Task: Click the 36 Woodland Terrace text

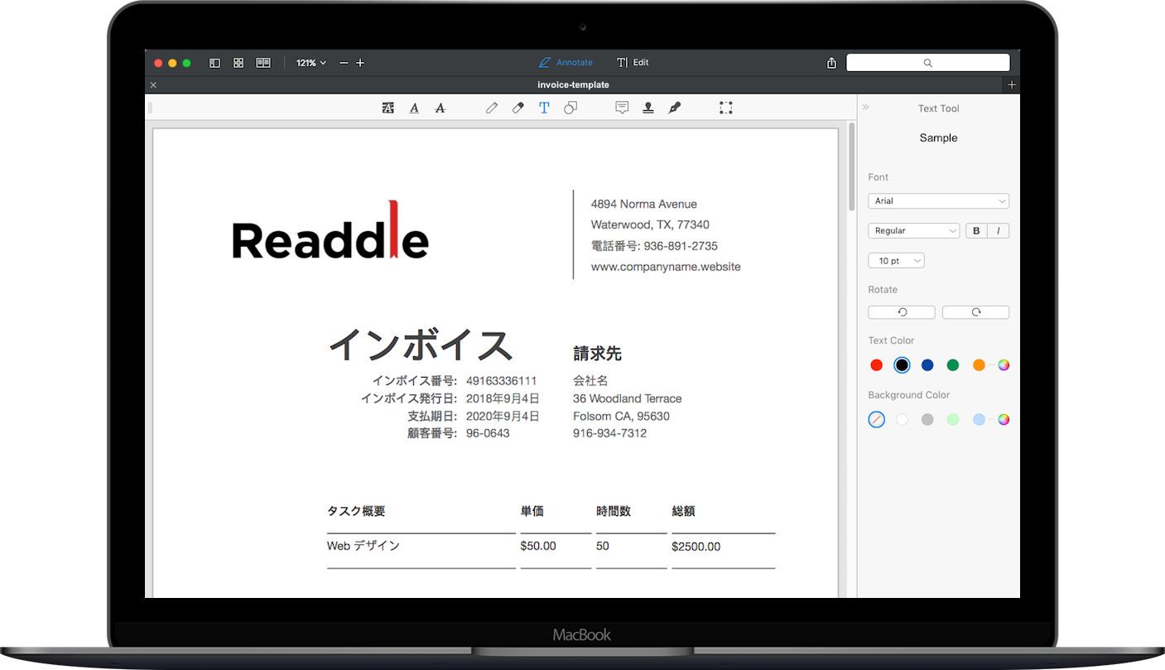Action: 628,398
